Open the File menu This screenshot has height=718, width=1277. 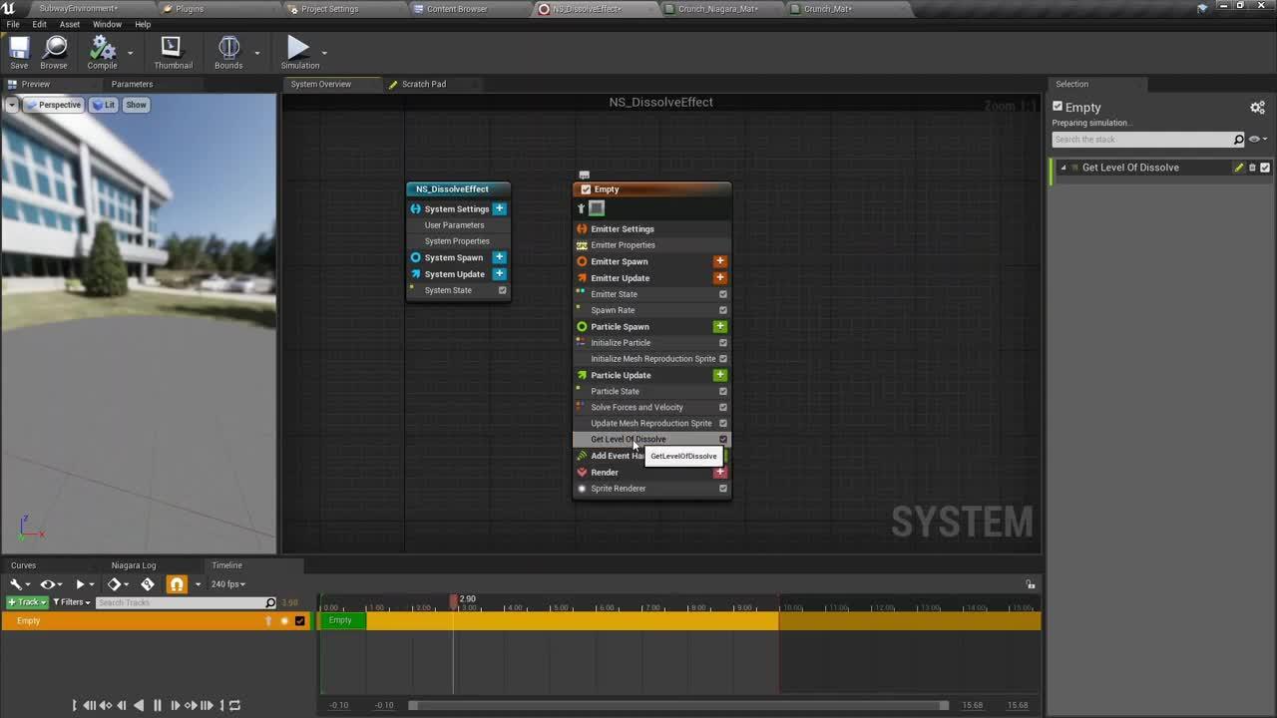point(13,24)
